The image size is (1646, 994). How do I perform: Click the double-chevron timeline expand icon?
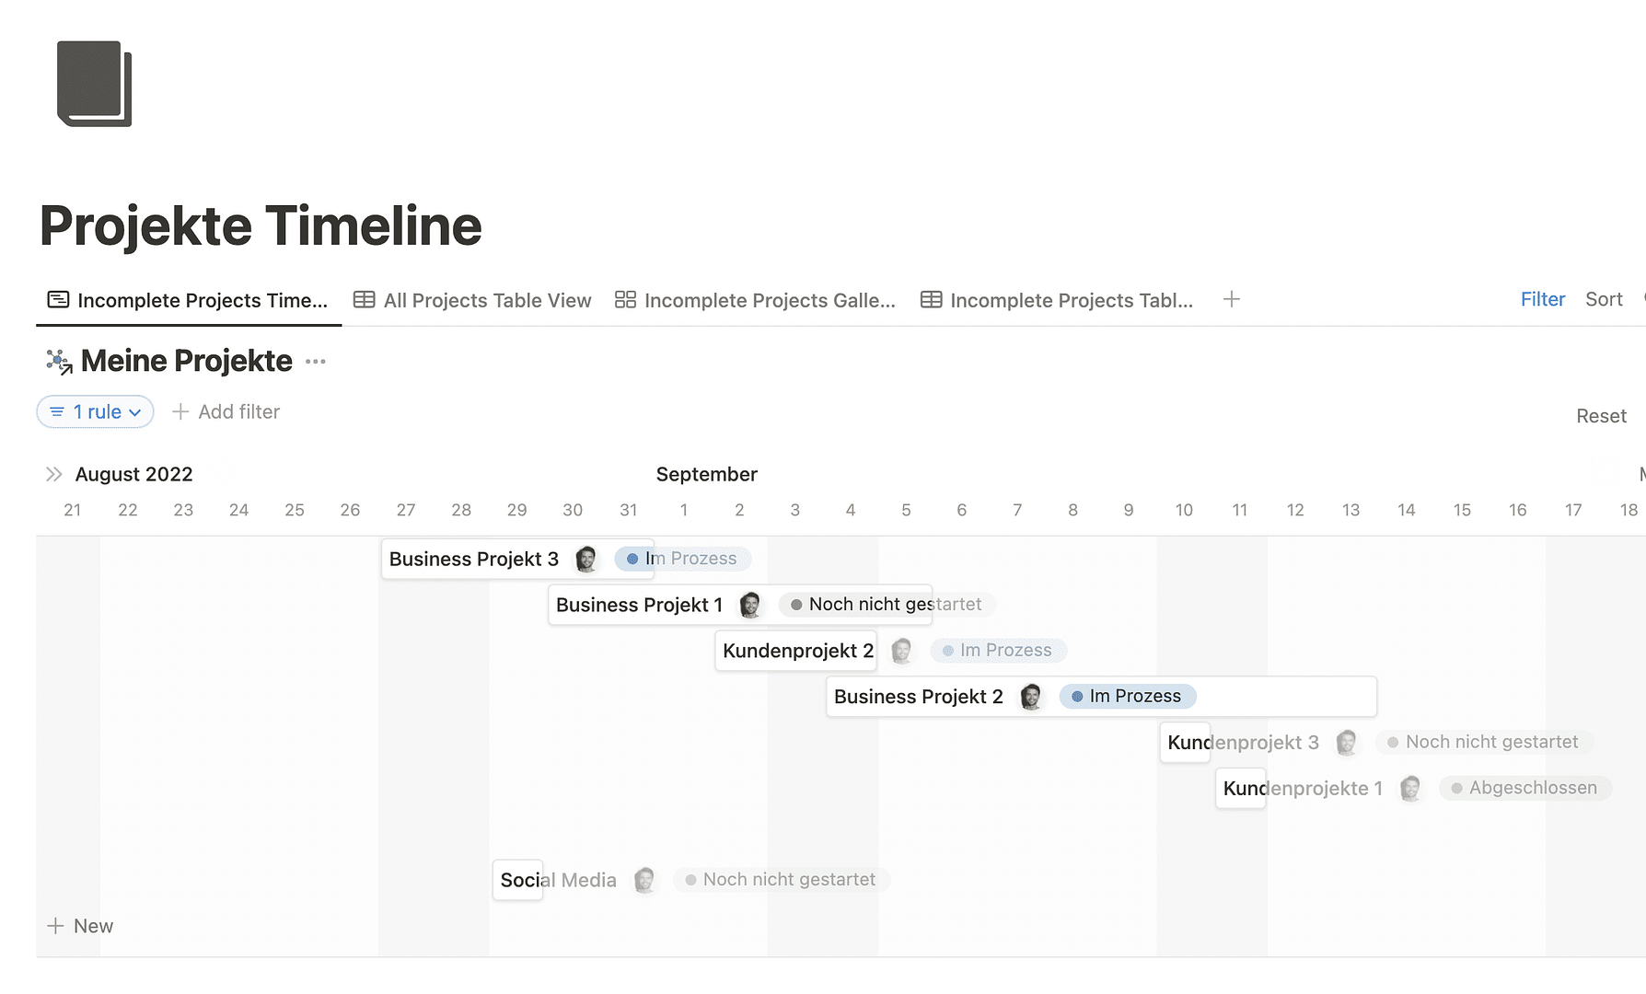(54, 474)
